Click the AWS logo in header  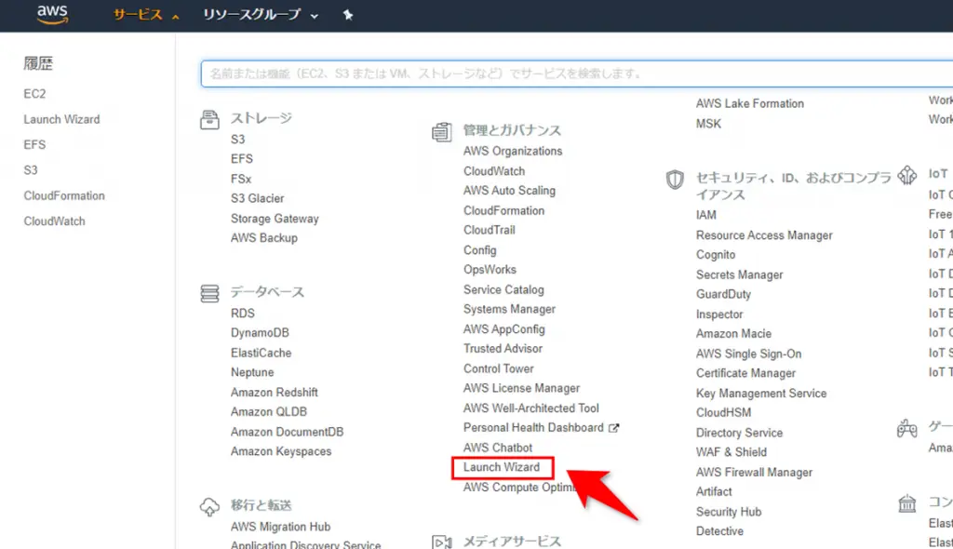pos(52,15)
